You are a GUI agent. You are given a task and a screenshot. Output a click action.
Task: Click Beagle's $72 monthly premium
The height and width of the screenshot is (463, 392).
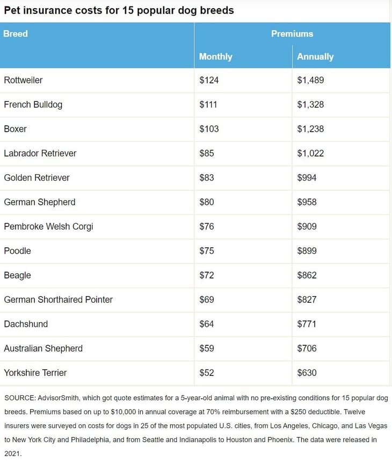[206, 275]
